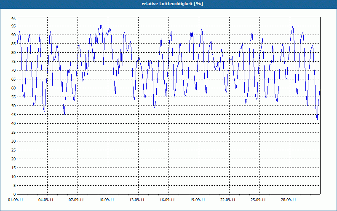
Task: Click the date label '19.09.11'
Action: click(x=197, y=200)
